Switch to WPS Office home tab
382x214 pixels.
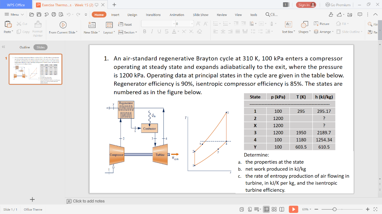[16, 5]
